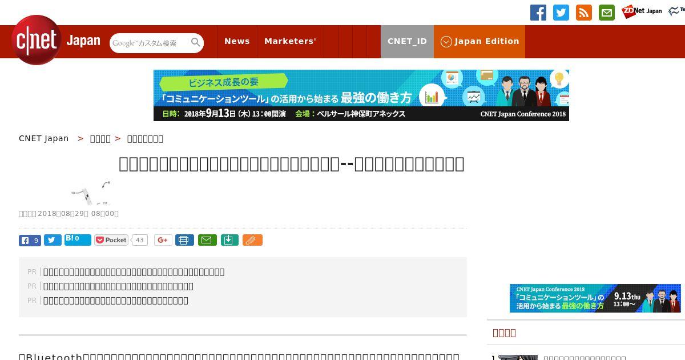Share article on Facebook button
The image size is (685, 360).
[x=30, y=240]
